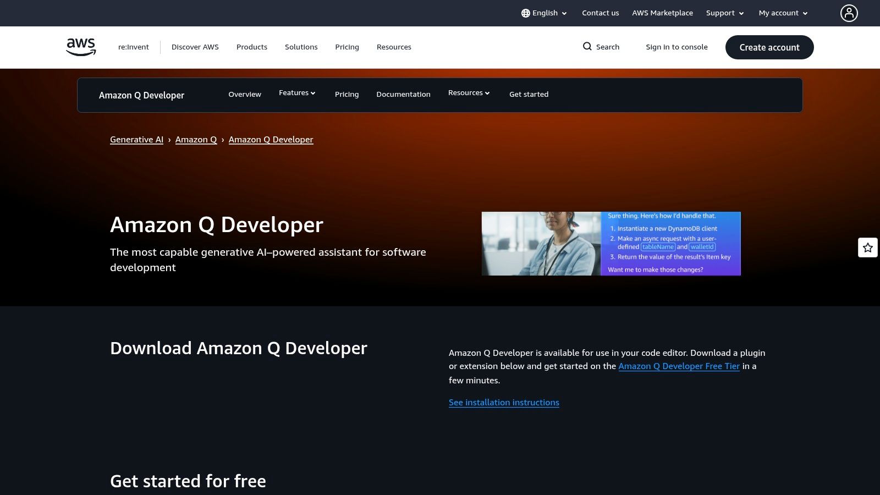Switch to the Overview section
Image resolution: width=880 pixels, height=495 pixels.
245,94
